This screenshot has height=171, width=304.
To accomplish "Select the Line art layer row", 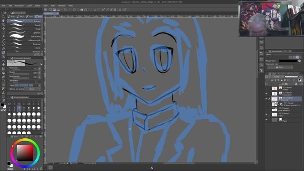I will point(286,99).
